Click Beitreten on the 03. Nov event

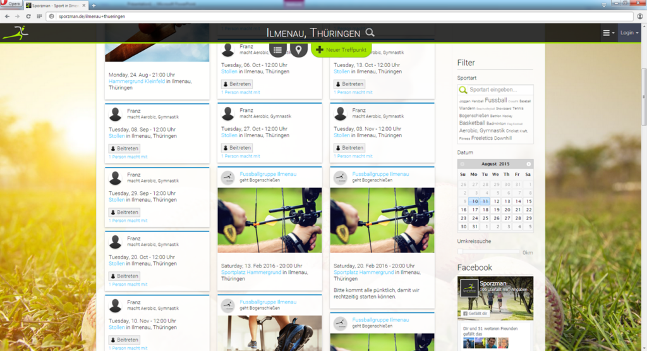point(349,148)
